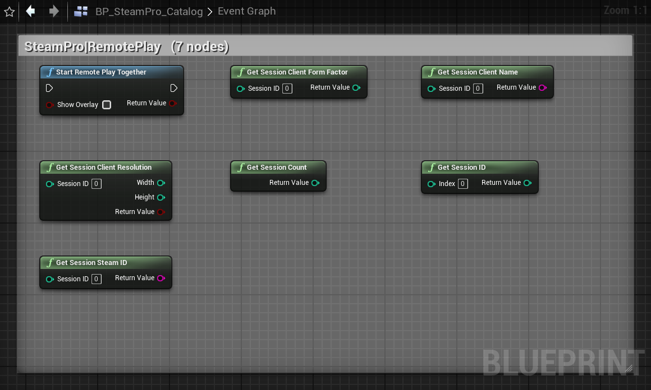Screen dimensions: 651x390
Task: Select the SteamPro|RemotePlay comment header
Action: [325, 46]
